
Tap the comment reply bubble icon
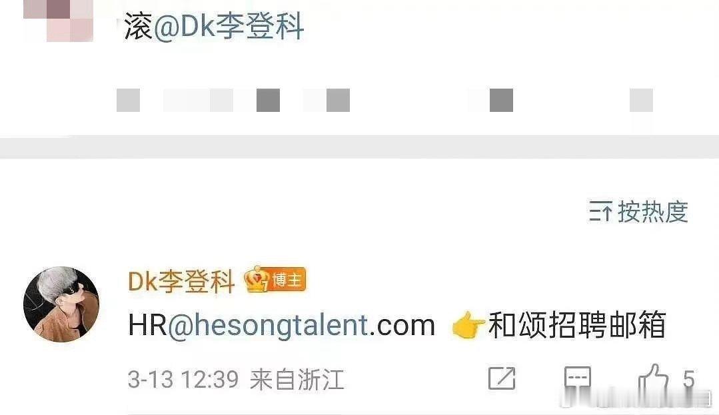click(577, 380)
